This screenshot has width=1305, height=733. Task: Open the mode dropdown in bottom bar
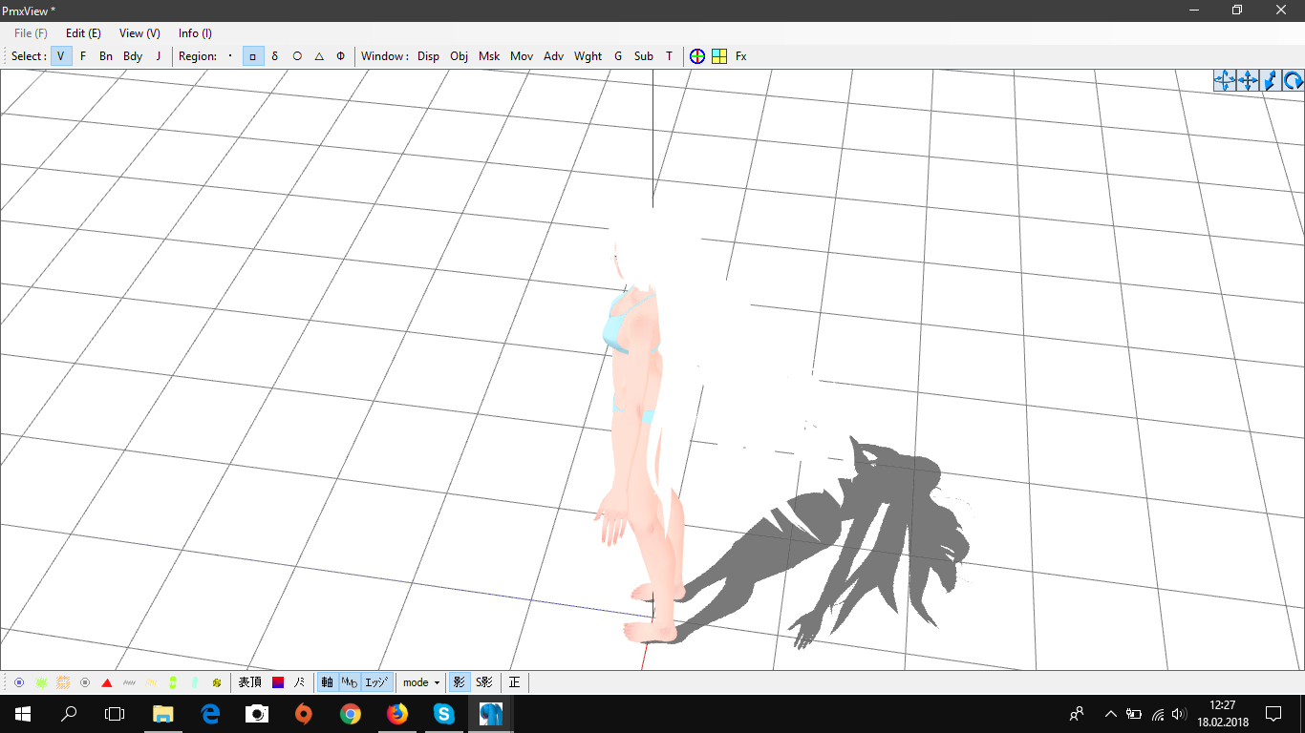421,682
